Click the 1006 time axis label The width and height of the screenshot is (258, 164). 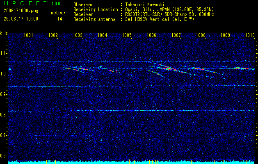click(151, 35)
